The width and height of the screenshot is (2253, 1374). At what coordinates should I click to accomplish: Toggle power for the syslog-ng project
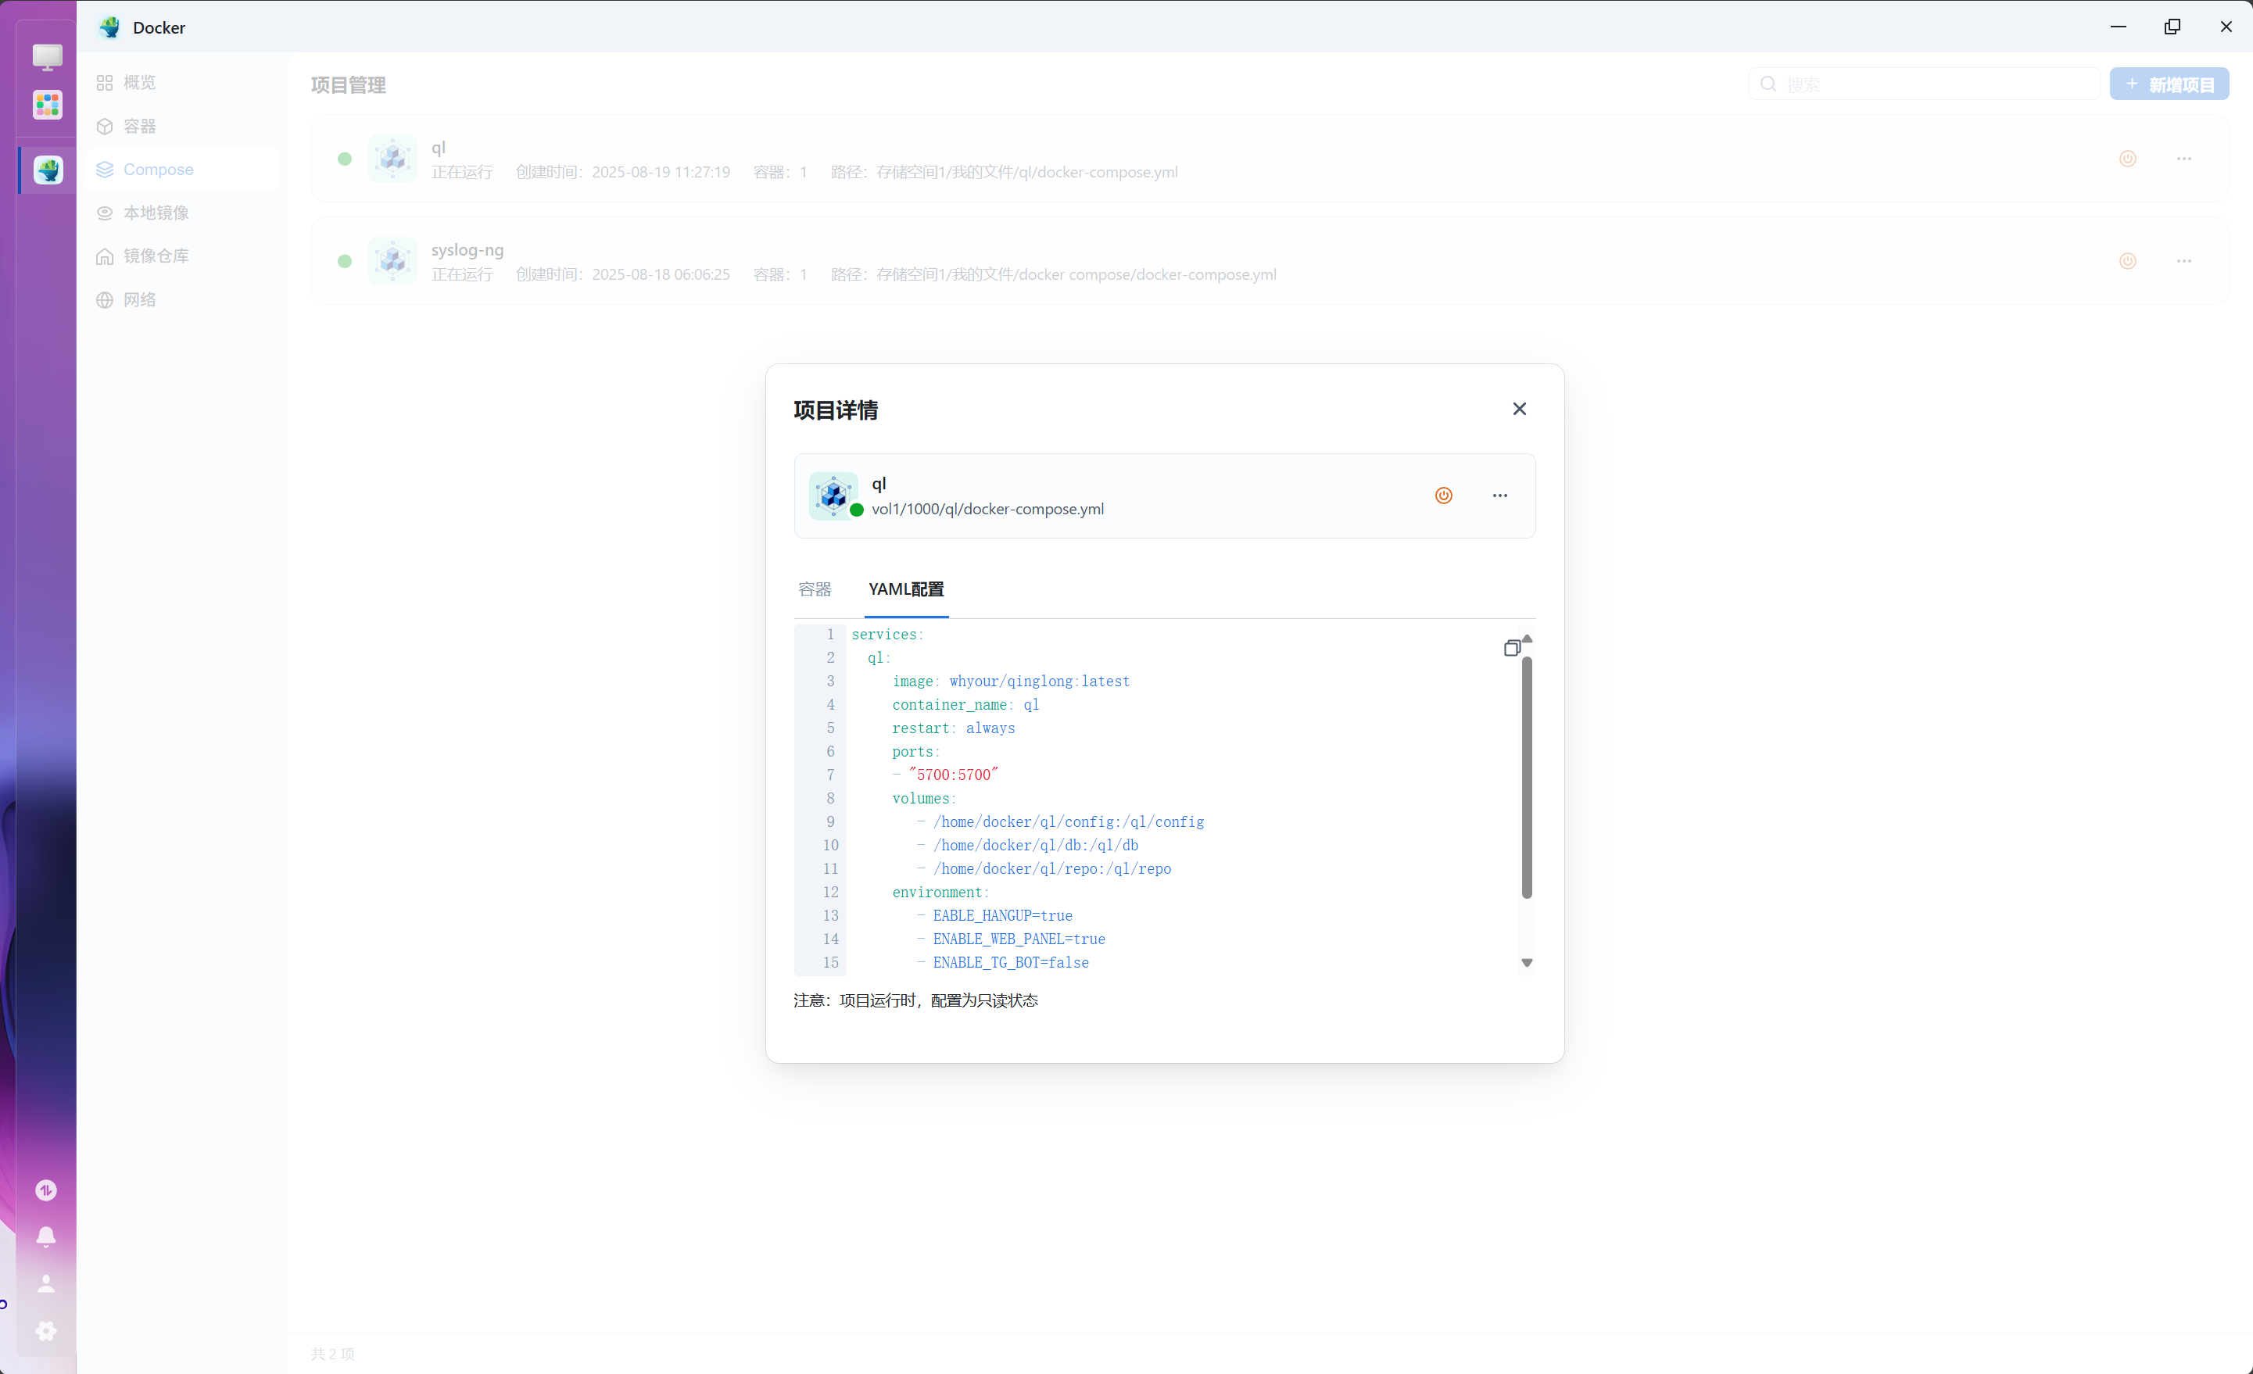[2127, 262]
